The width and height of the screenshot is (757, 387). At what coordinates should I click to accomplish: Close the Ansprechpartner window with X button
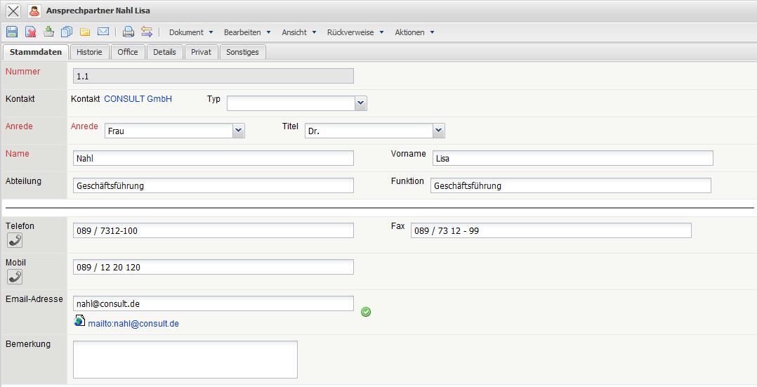pyautogui.click(x=13, y=11)
